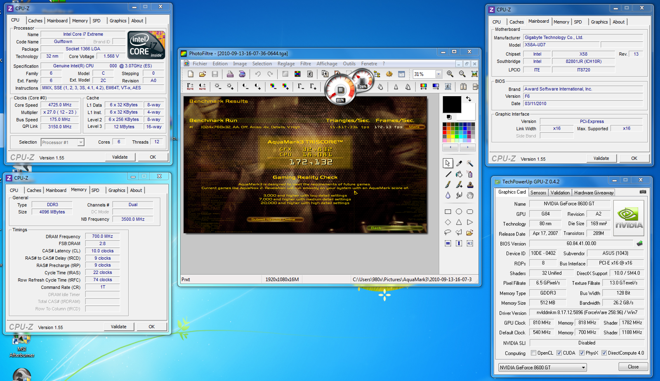Image resolution: width=660 pixels, height=381 pixels.
Task: Click the contrast minus icon
Action: (245, 86)
